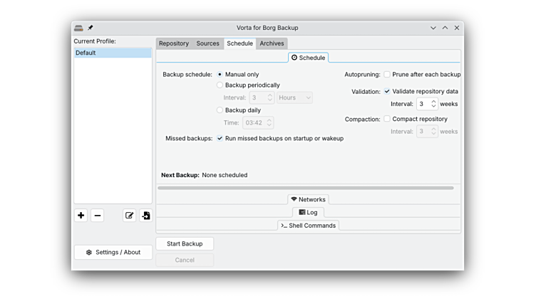Click the horizontal scrollbar below Next Backup
Image resolution: width=536 pixels, height=301 pixels.
click(305, 188)
